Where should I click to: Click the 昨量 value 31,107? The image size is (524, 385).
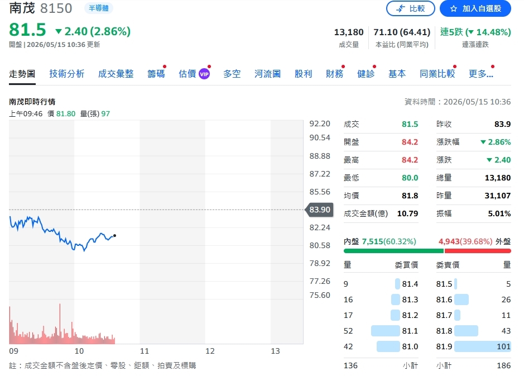(498, 196)
